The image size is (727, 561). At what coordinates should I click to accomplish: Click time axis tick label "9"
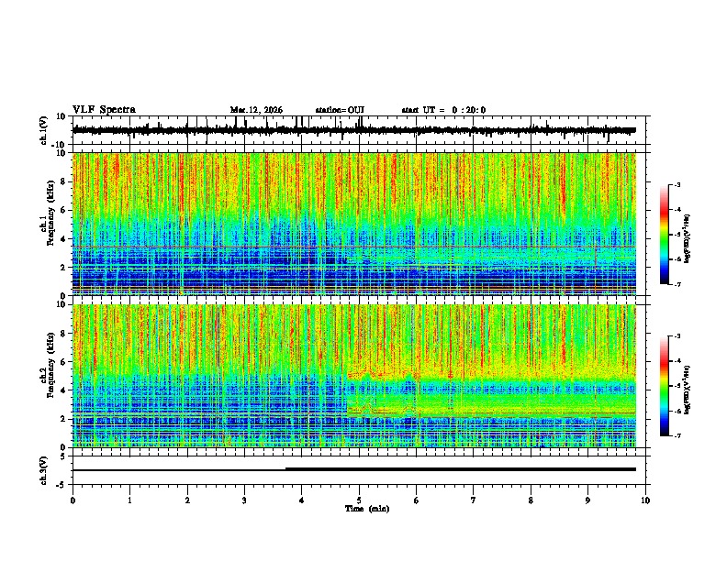tap(587, 500)
